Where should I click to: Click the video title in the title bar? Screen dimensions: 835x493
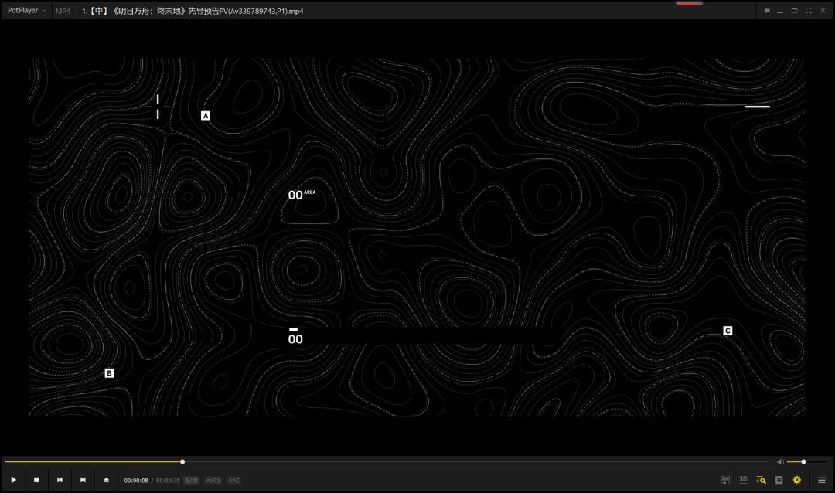[193, 11]
